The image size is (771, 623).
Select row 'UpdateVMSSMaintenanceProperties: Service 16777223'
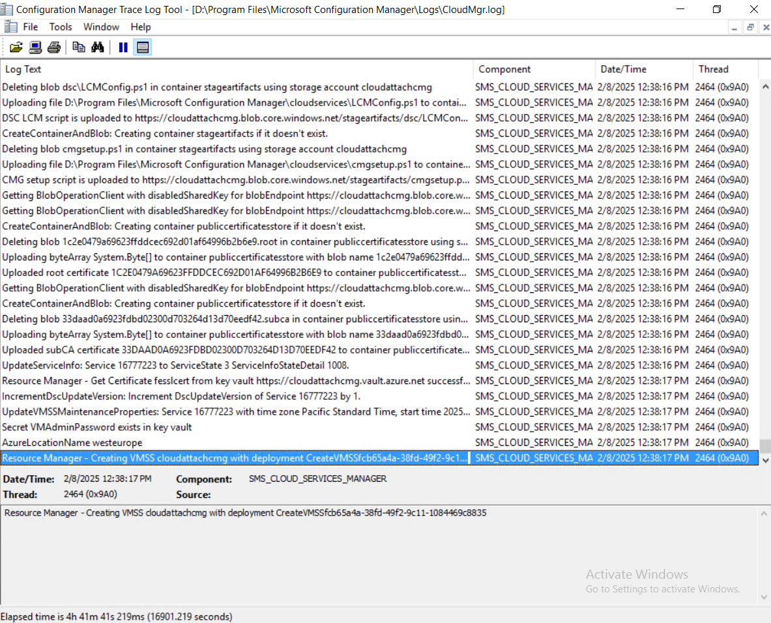(379, 411)
